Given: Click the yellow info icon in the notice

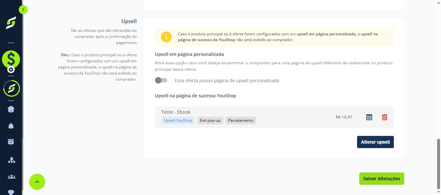Looking at the screenshot, I should tap(166, 37).
